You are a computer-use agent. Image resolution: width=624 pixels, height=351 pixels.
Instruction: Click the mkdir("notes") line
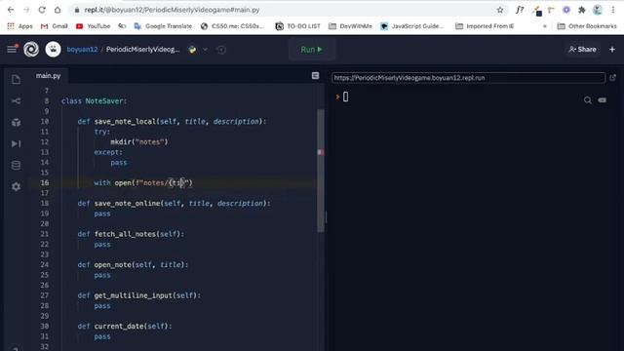[x=139, y=142]
